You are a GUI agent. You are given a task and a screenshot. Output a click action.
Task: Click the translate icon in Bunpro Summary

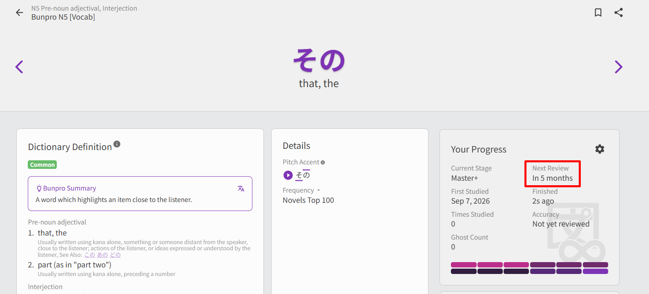241,189
